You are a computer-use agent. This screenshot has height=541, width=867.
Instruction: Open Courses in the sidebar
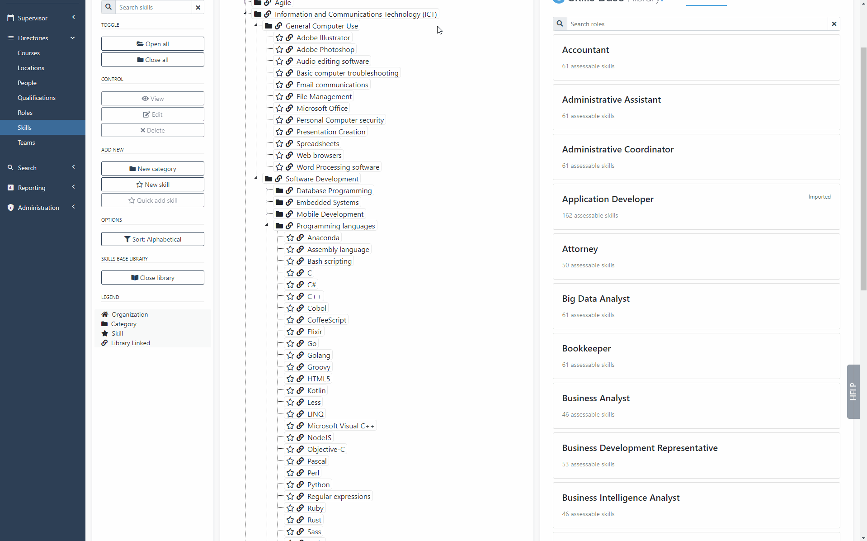tap(28, 53)
